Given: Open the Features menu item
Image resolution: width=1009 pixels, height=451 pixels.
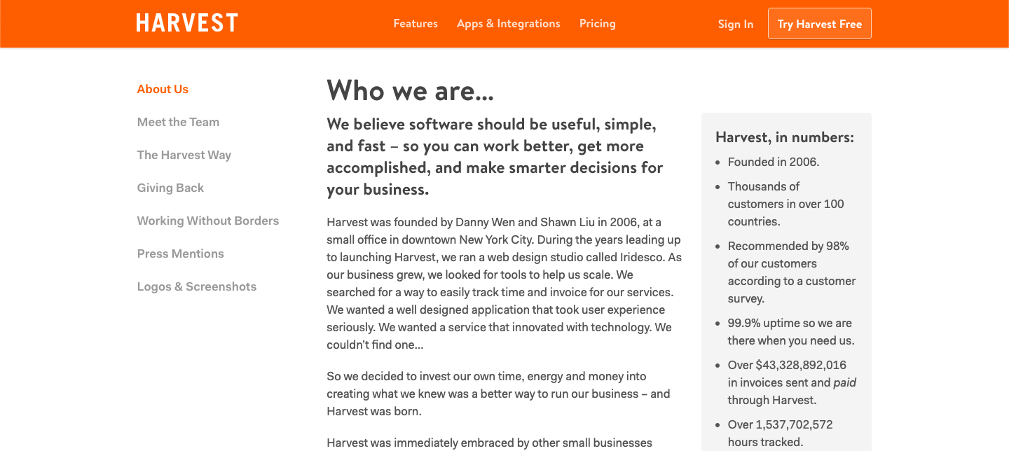Looking at the screenshot, I should point(416,23).
